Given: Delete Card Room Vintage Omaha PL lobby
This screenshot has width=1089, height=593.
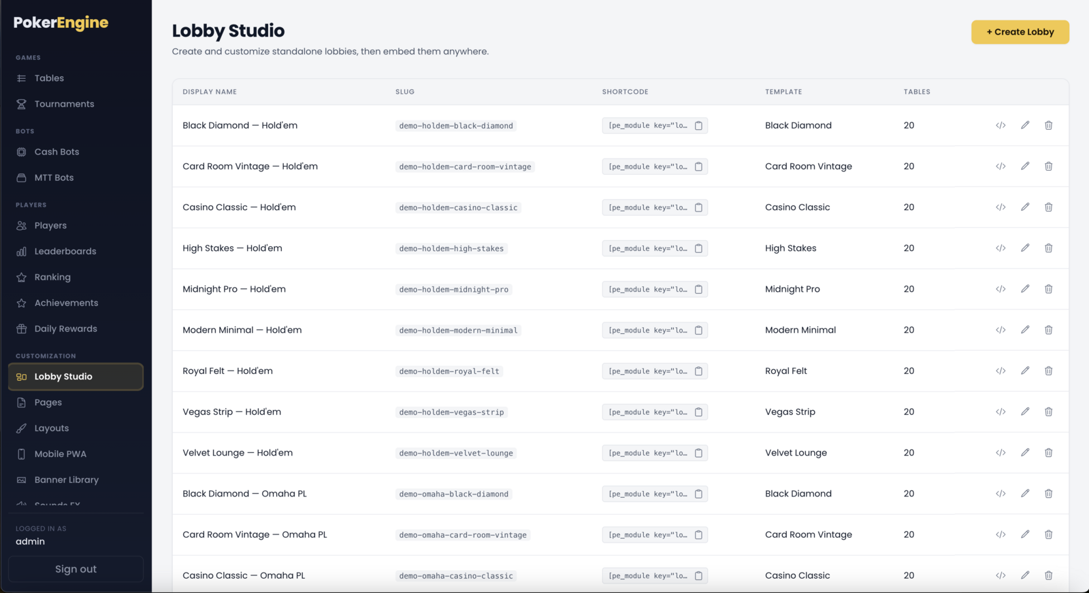Looking at the screenshot, I should (x=1049, y=535).
